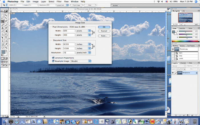Screen dimensions: 200x125
Task: Open Layers blend mode Normal dropdown
Action: (x=179, y=66)
